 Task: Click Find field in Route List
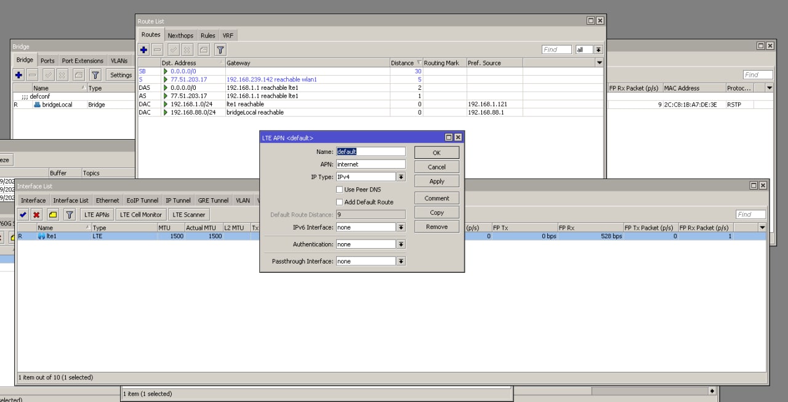[557, 50]
